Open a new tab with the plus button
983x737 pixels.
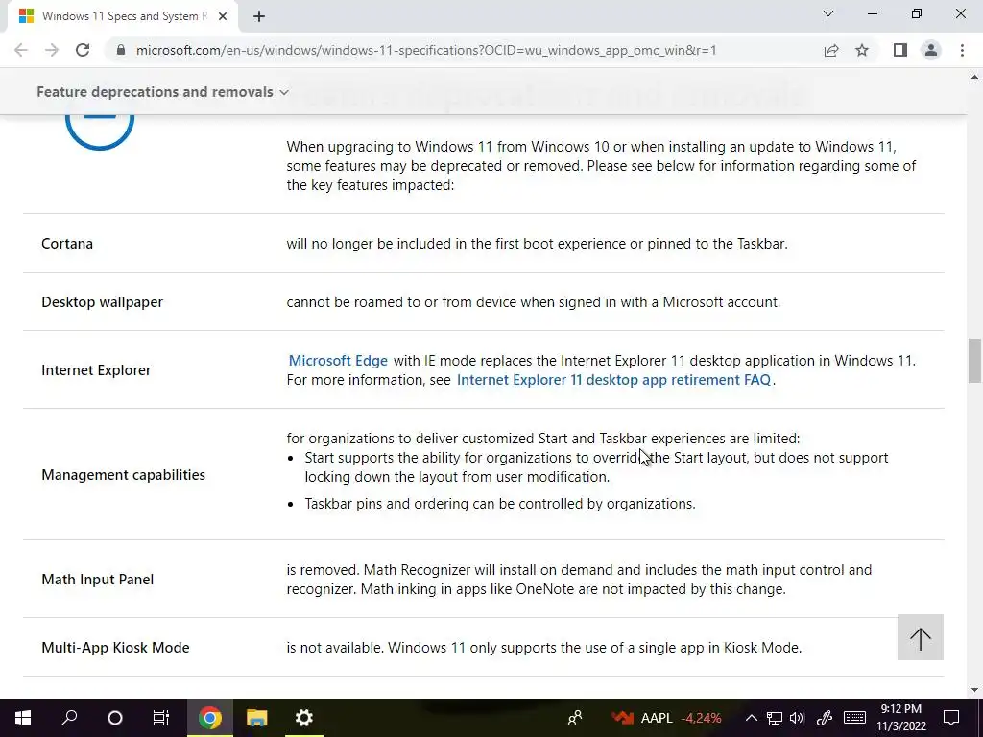[259, 17]
